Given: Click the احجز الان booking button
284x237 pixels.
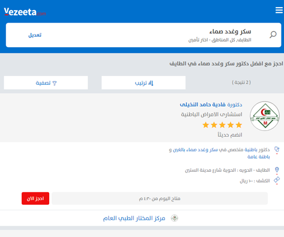Looking at the screenshot, I should [x=35, y=199].
